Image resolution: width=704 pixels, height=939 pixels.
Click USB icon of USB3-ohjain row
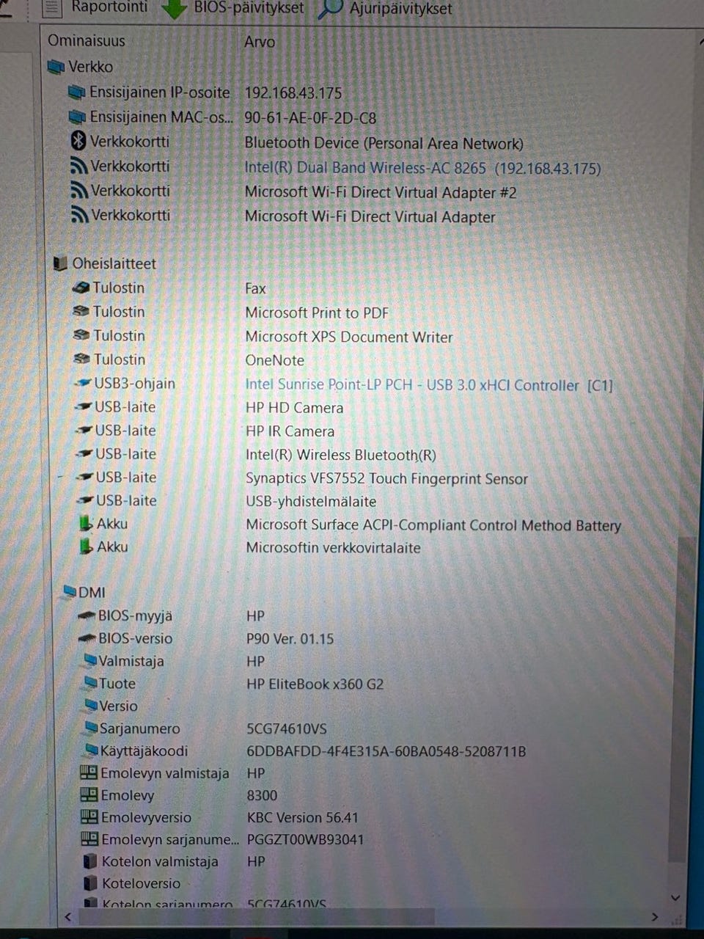(x=84, y=383)
